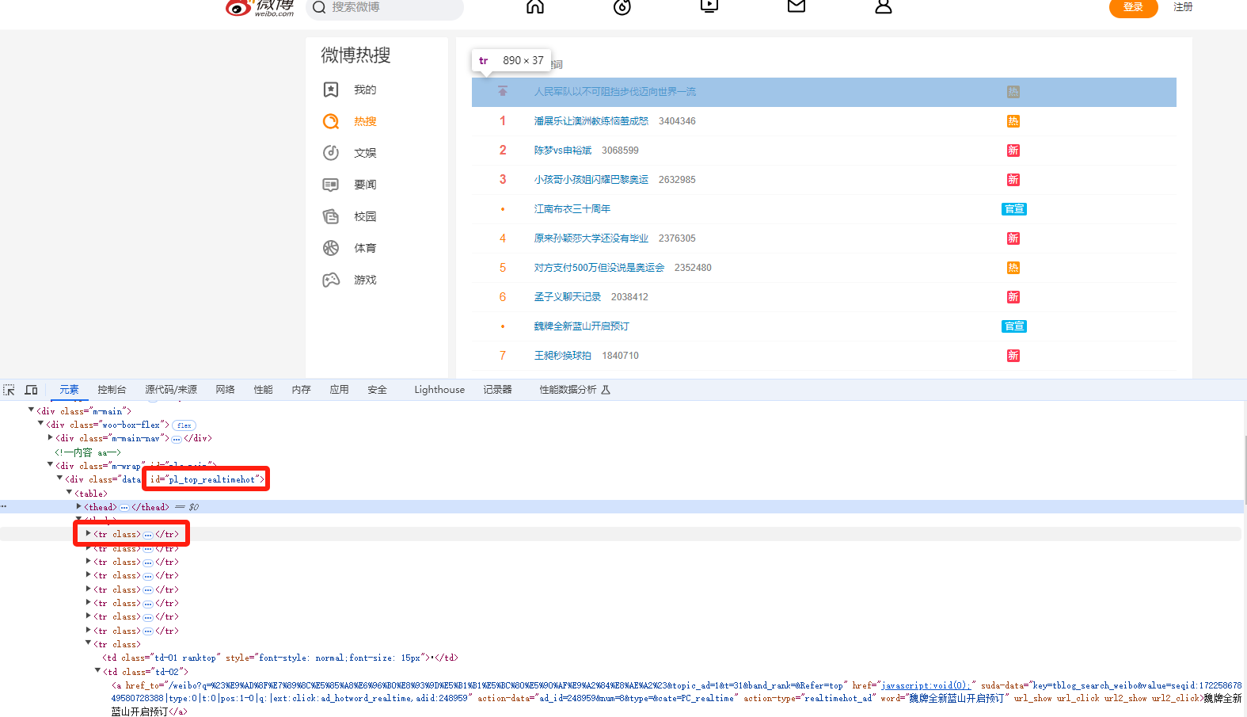Switch to the 控制台 DevTools tab
This screenshot has height=717, width=1247.
pyautogui.click(x=112, y=390)
